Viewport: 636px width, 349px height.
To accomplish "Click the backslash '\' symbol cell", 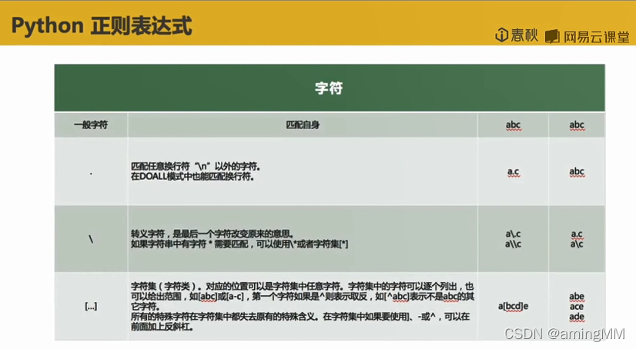I will (91, 239).
